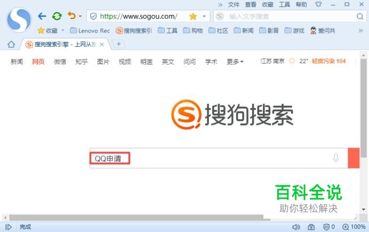Expand the 更多 dropdown
Image resolution: width=369 pixels, height=232 pixels.
pyautogui.click(x=235, y=62)
